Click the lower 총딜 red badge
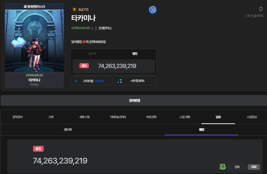 pos(38,149)
